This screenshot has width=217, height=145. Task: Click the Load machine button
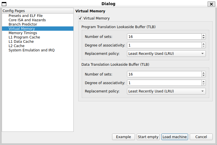tap(175, 137)
